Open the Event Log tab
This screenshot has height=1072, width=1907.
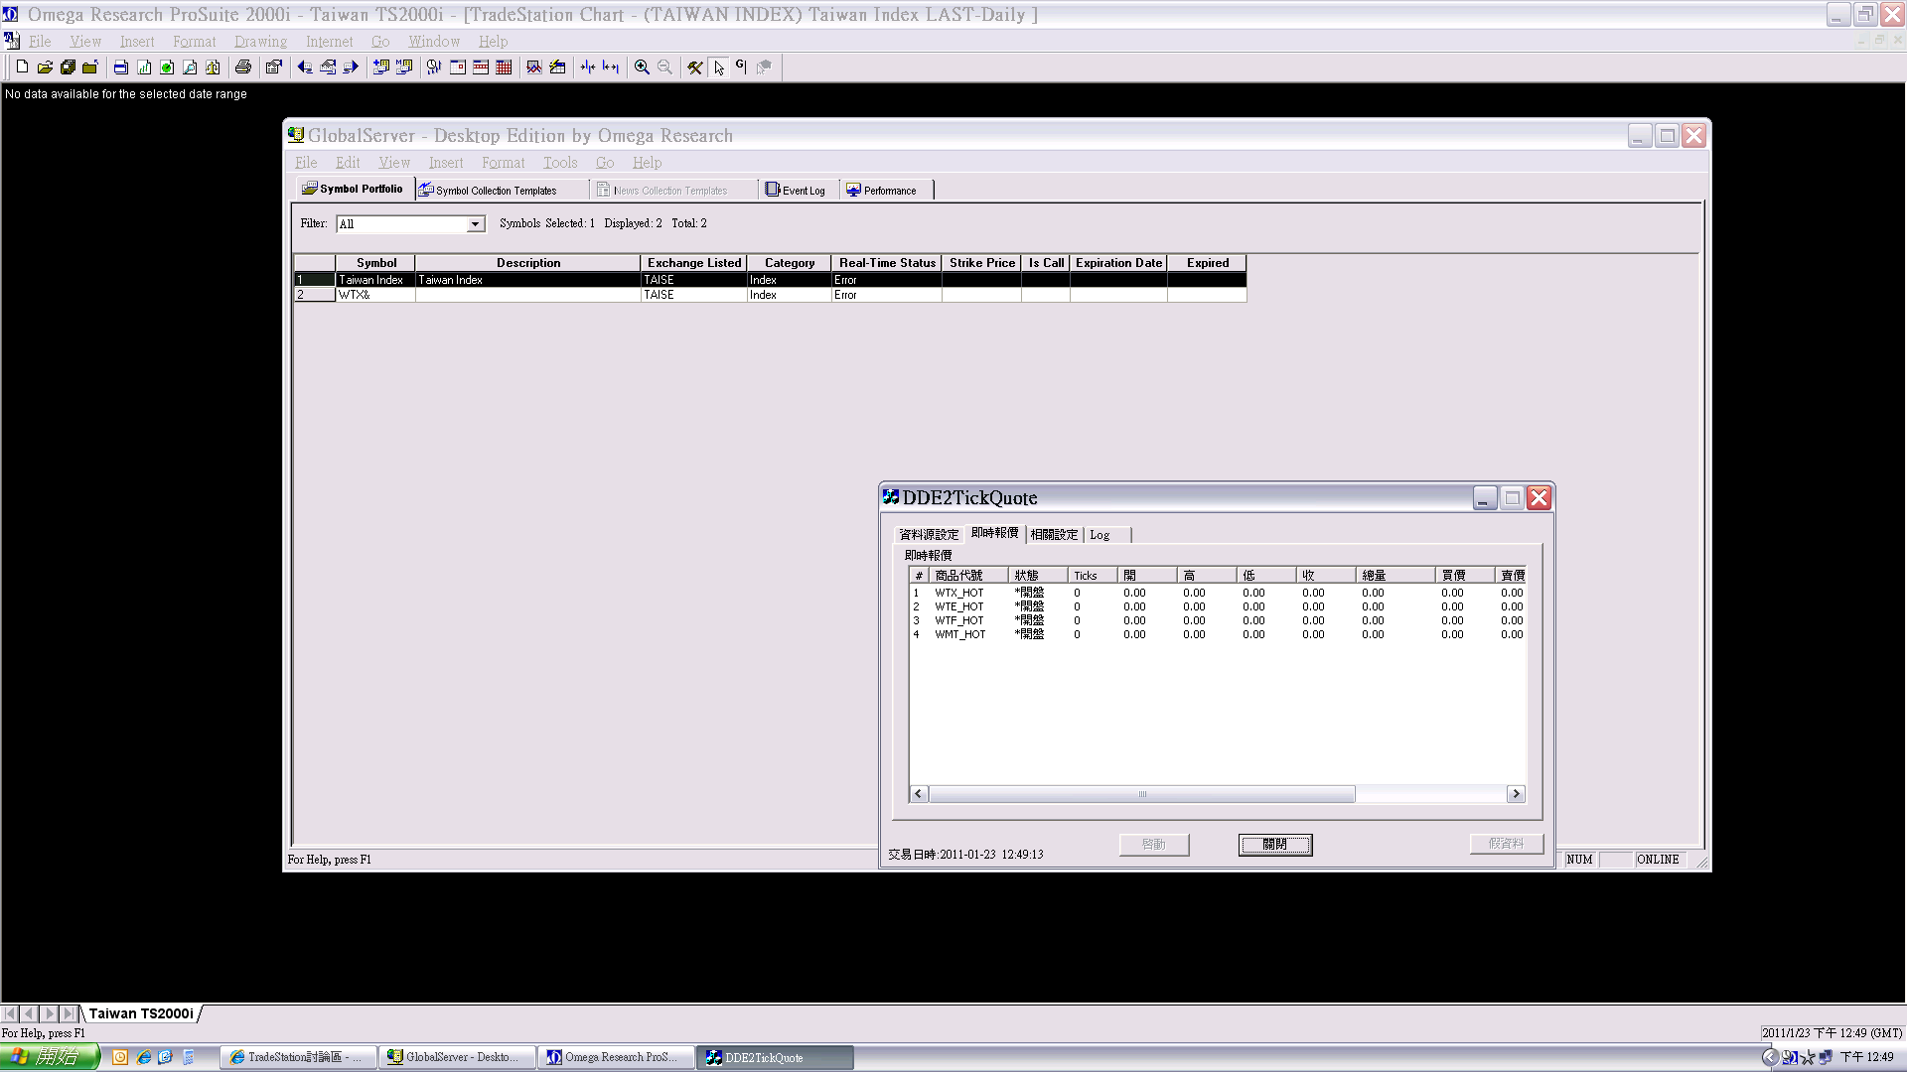[796, 191]
